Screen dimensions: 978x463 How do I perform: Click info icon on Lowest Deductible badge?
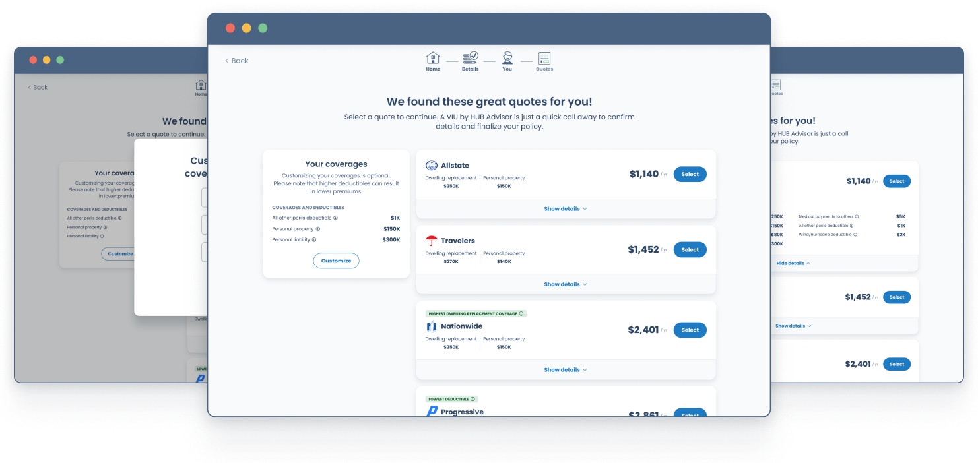473,399
